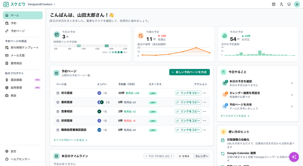Expand カレンダー連携を再設定 task chevron

[x=292, y=95]
